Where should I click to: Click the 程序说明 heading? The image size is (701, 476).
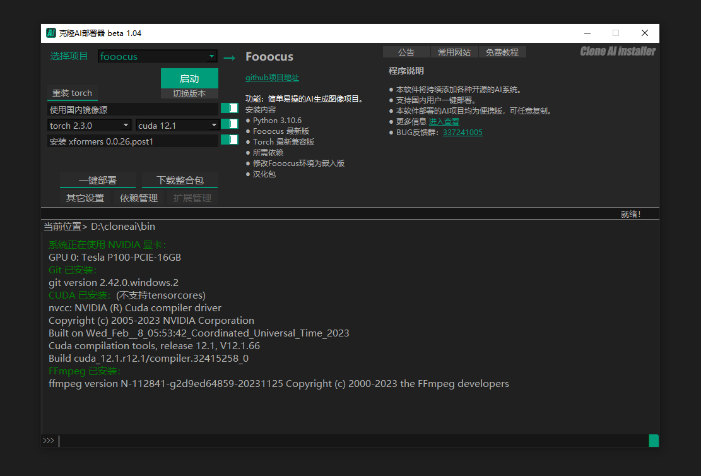tap(406, 71)
